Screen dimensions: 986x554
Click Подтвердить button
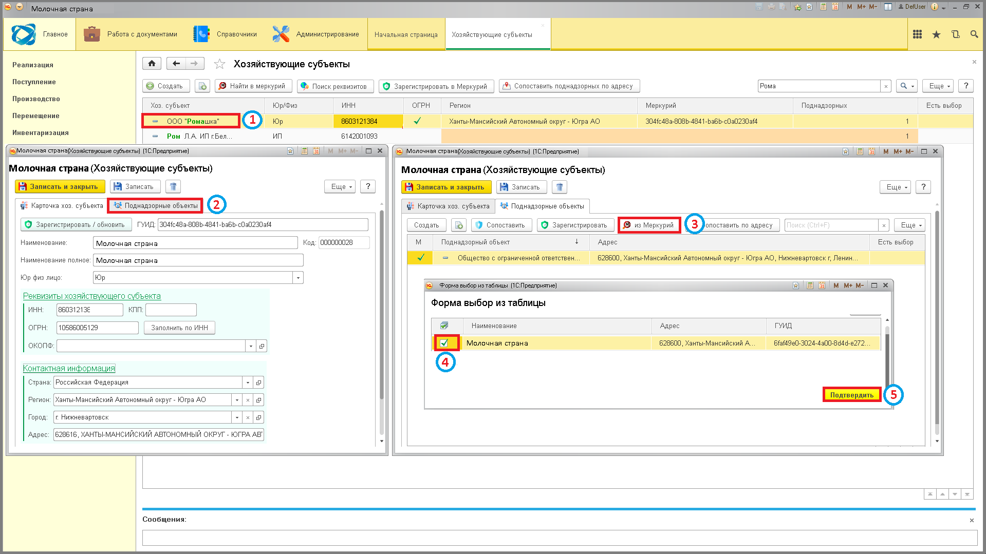pyautogui.click(x=851, y=395)
